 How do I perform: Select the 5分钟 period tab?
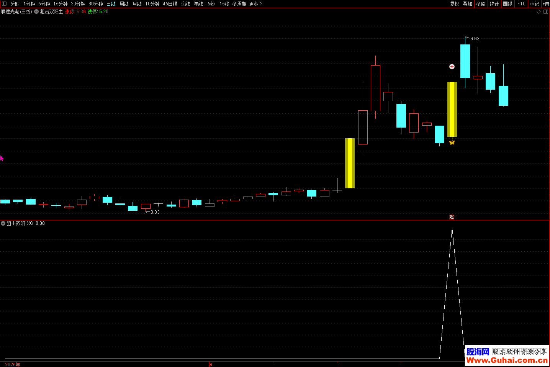click(44, 4)
